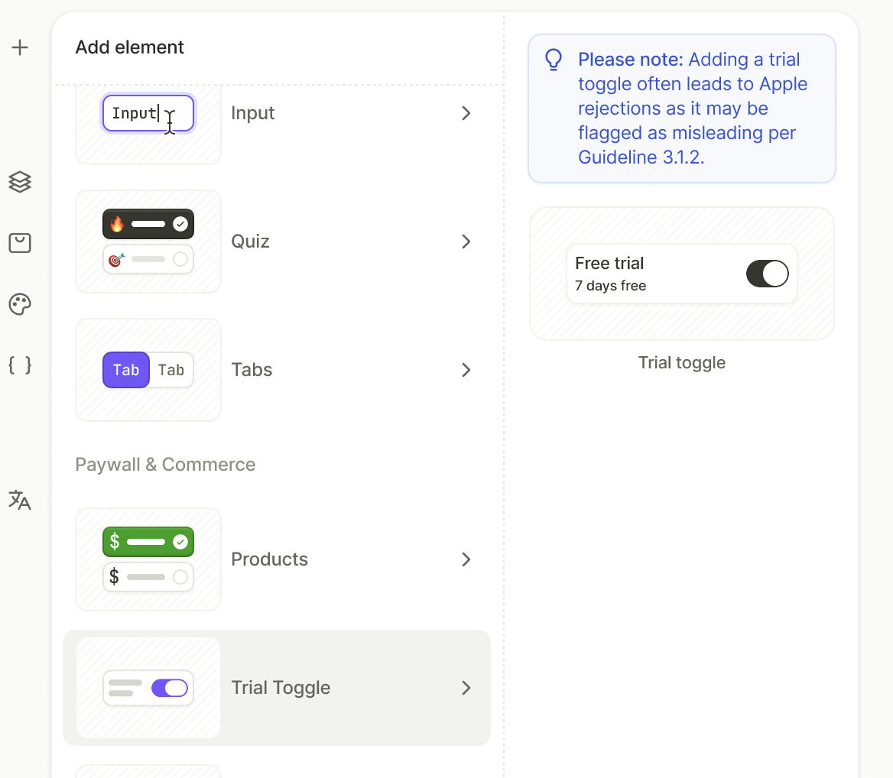
Task: Click the Please note Apple guideline notice
Action: (682, 109)
